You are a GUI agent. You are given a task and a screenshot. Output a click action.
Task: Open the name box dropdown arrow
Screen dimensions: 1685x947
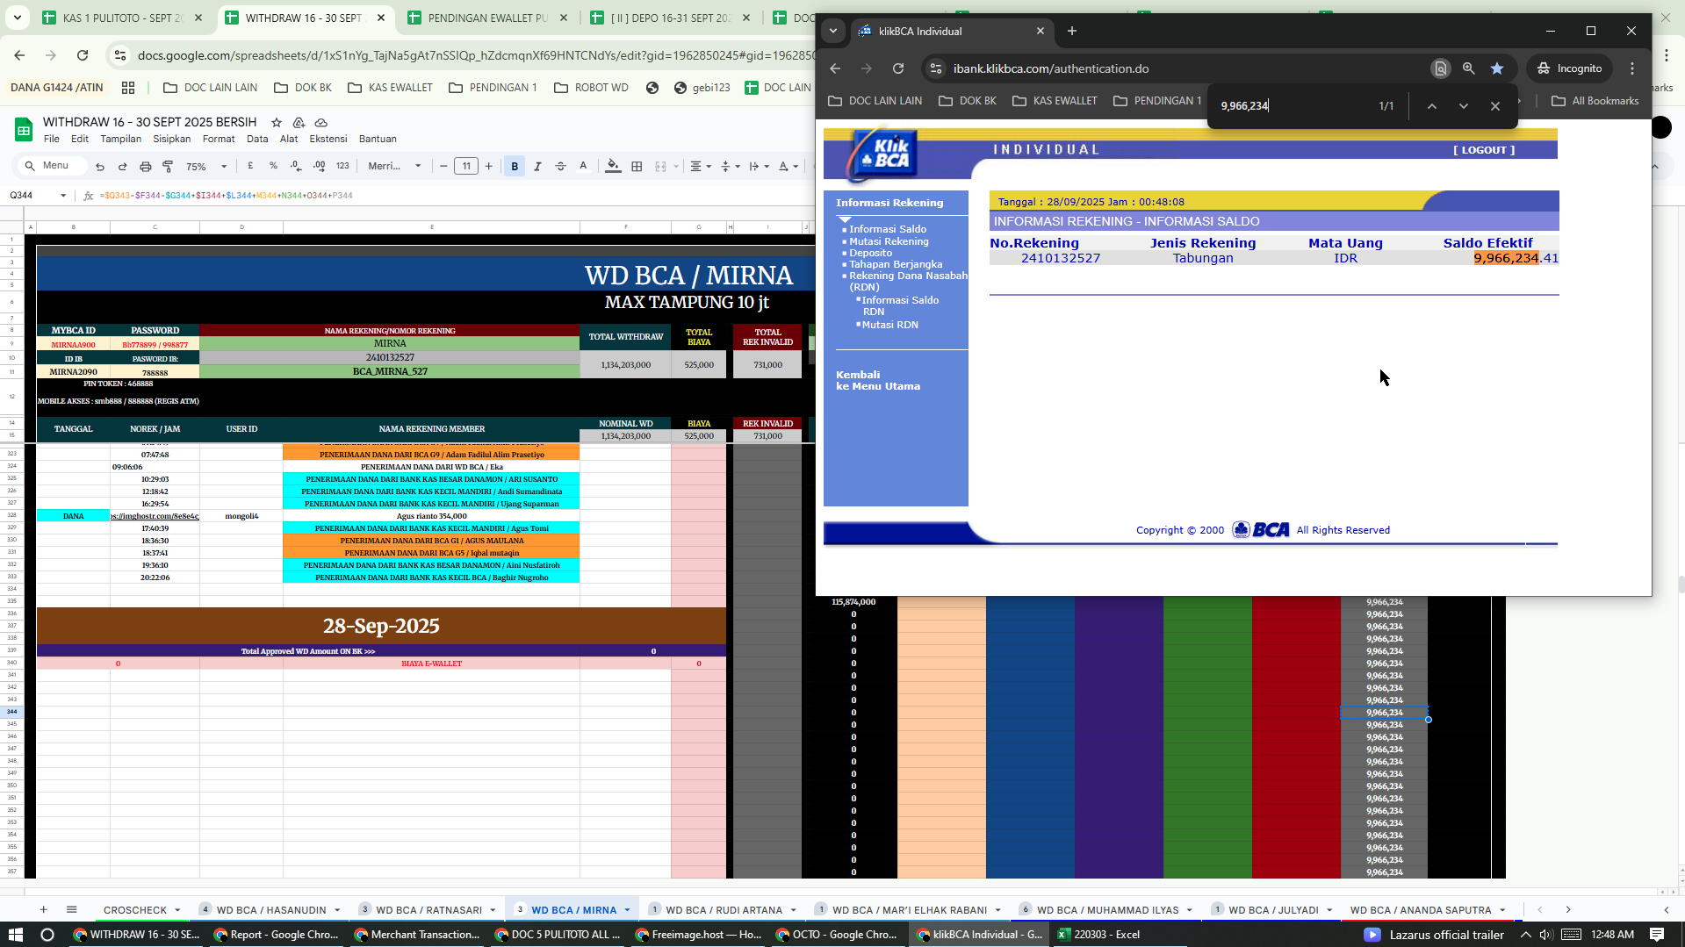(x=63, y=196)
